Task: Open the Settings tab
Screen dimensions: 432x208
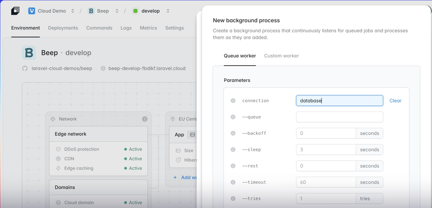Action: [175, 28]
